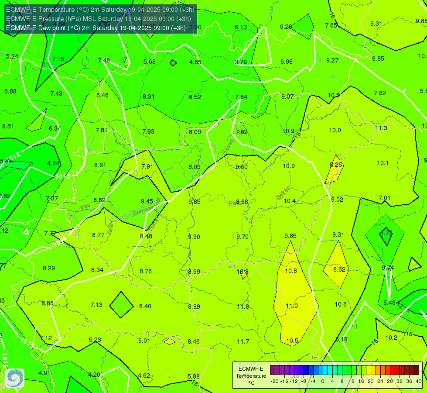Click the dew point value 11.8
427x393 pixels.
point(243,307)
